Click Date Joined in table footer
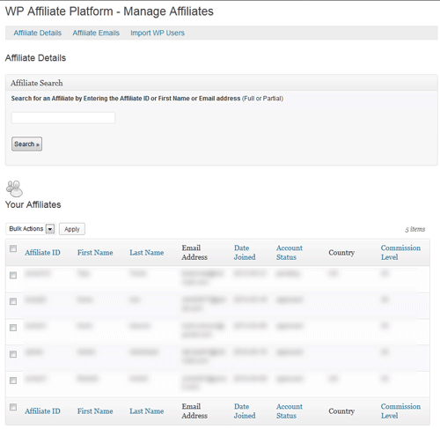This screenshot has width=440, height=429. [245, 411]
